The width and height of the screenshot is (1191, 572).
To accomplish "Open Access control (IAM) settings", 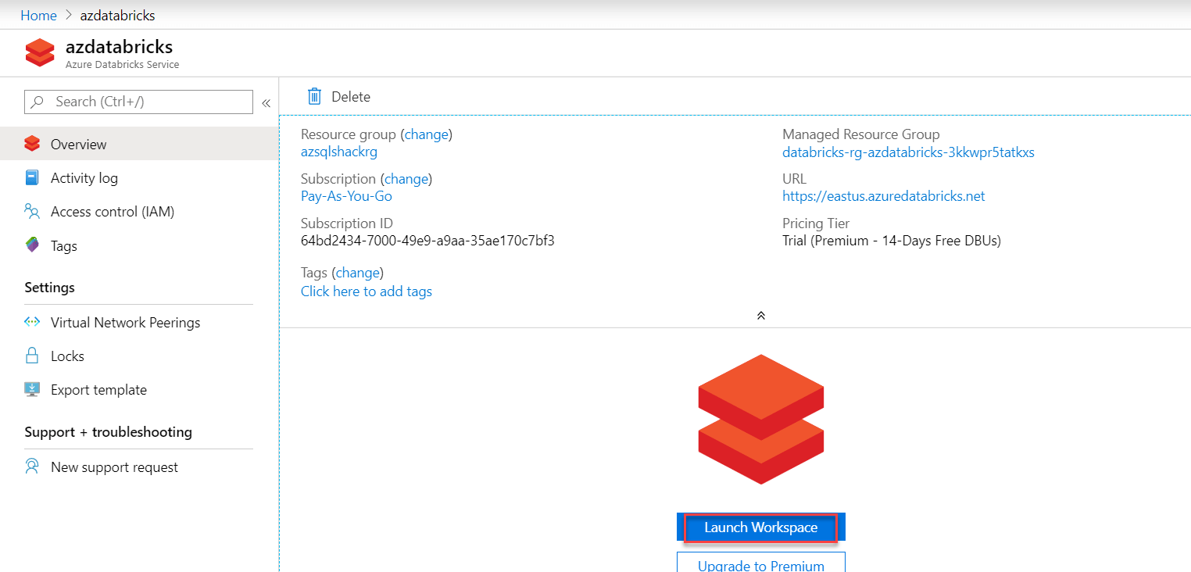I will [x=113, y=211].
